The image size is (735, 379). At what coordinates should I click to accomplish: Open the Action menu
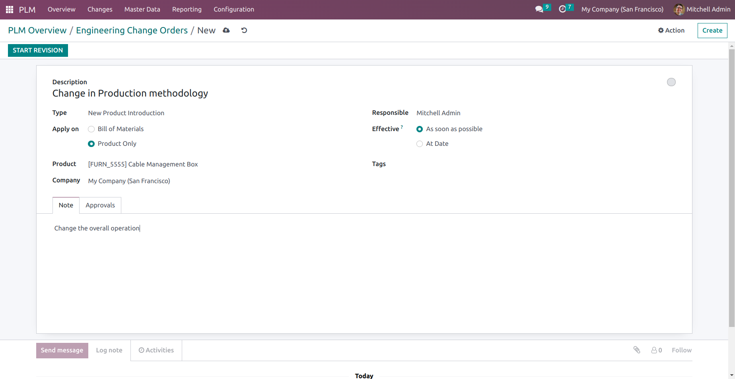tap(671, 30)
